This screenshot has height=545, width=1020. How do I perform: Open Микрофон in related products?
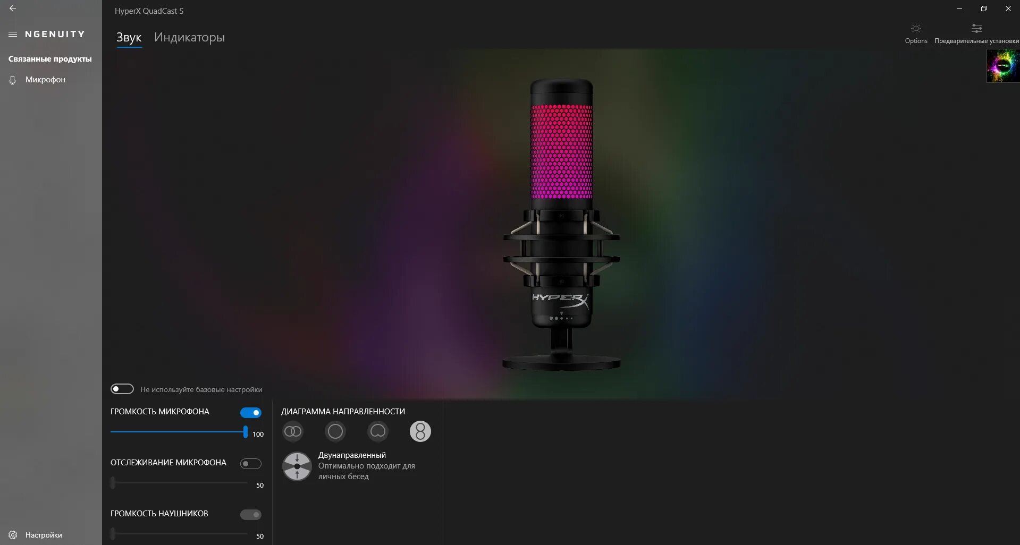point(45,80)
